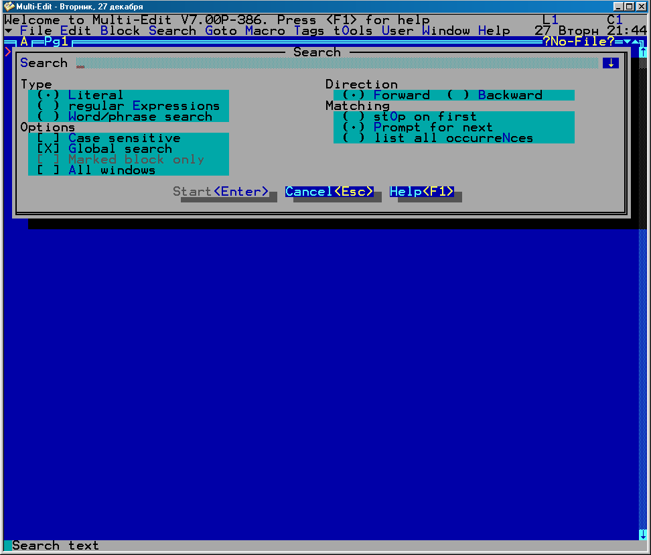Viewport: 651px width, 555px height.
Task: Select regular Expressions search type
Action: tap(129, 106)
